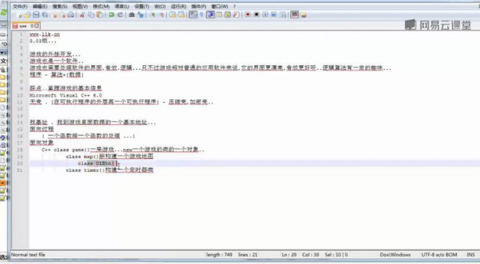Viewport: 480px width, 264px height.
Task: Open the 设置(T) menu
Action: point(142,6)
